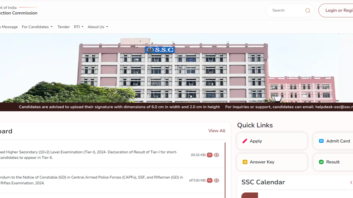The width and height of the screenshot is (353, 198).
Task: Click the Admit Card quick link
Action: pos(333,141)
